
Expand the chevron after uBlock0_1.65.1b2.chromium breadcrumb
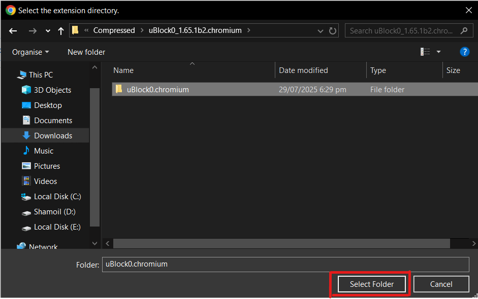click(x=249, y=30)
